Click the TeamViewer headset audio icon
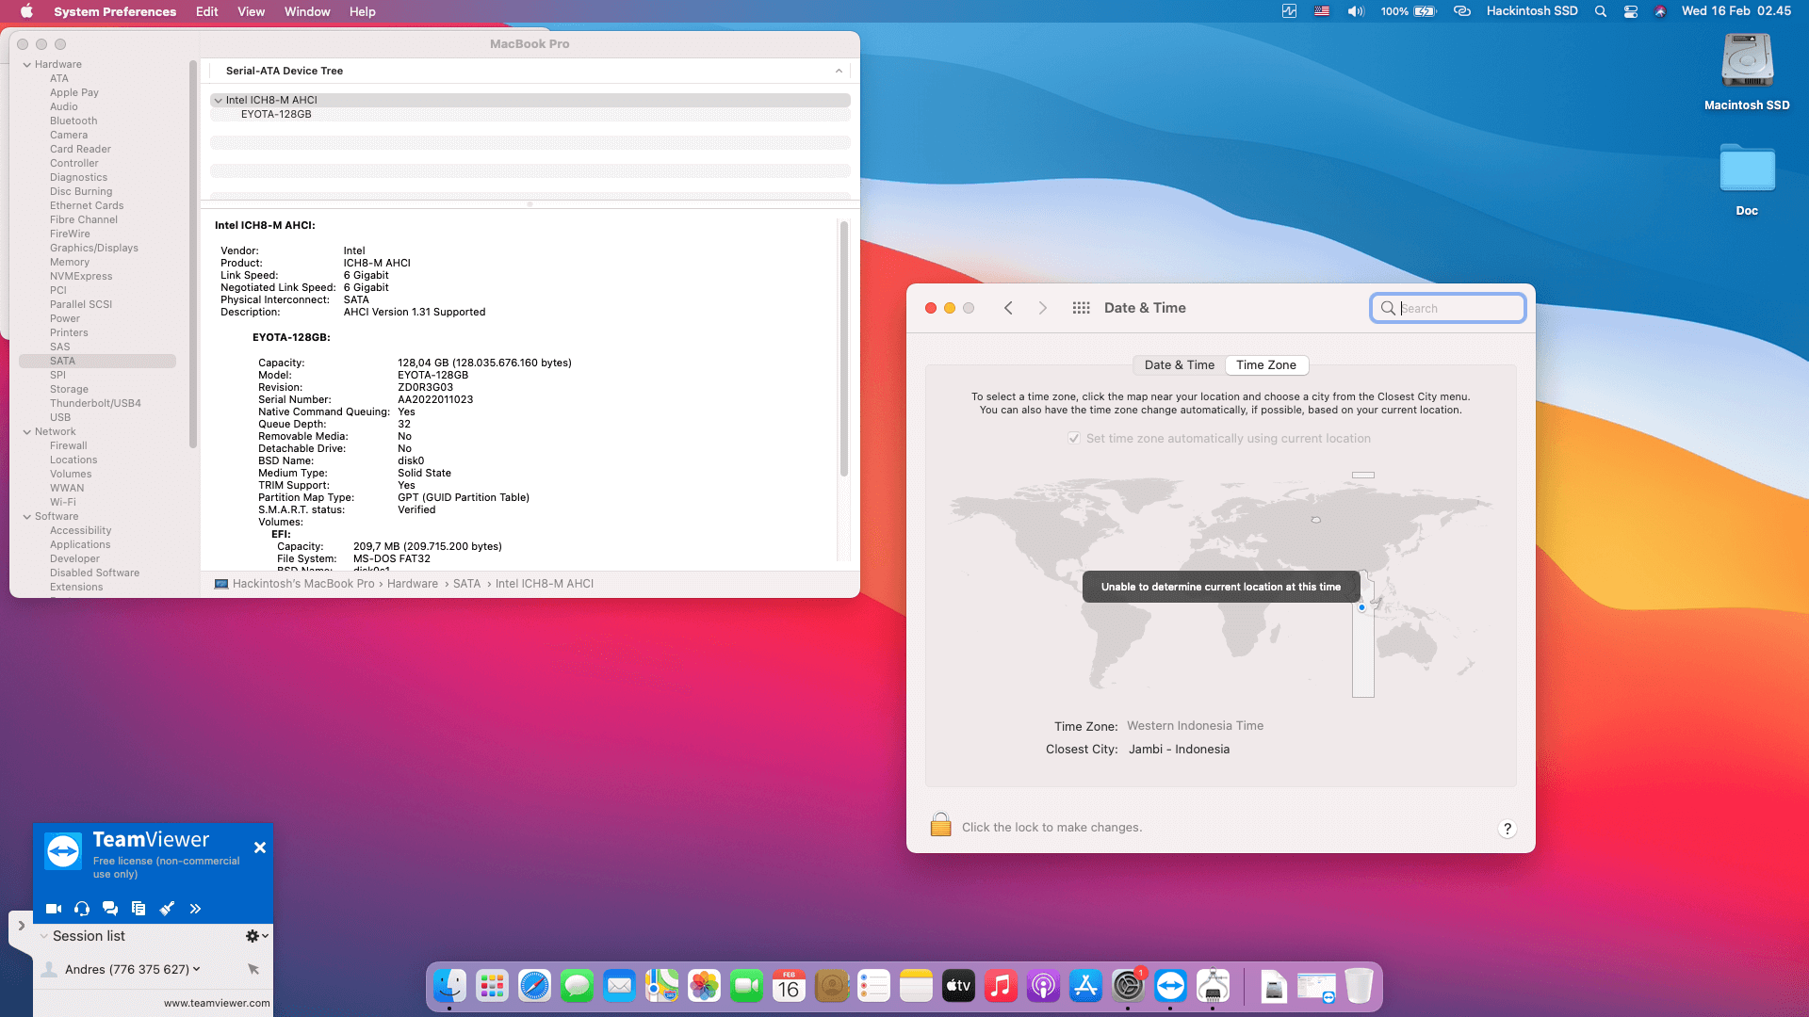Screen dimensions: 1809x1017 point(82,909)
